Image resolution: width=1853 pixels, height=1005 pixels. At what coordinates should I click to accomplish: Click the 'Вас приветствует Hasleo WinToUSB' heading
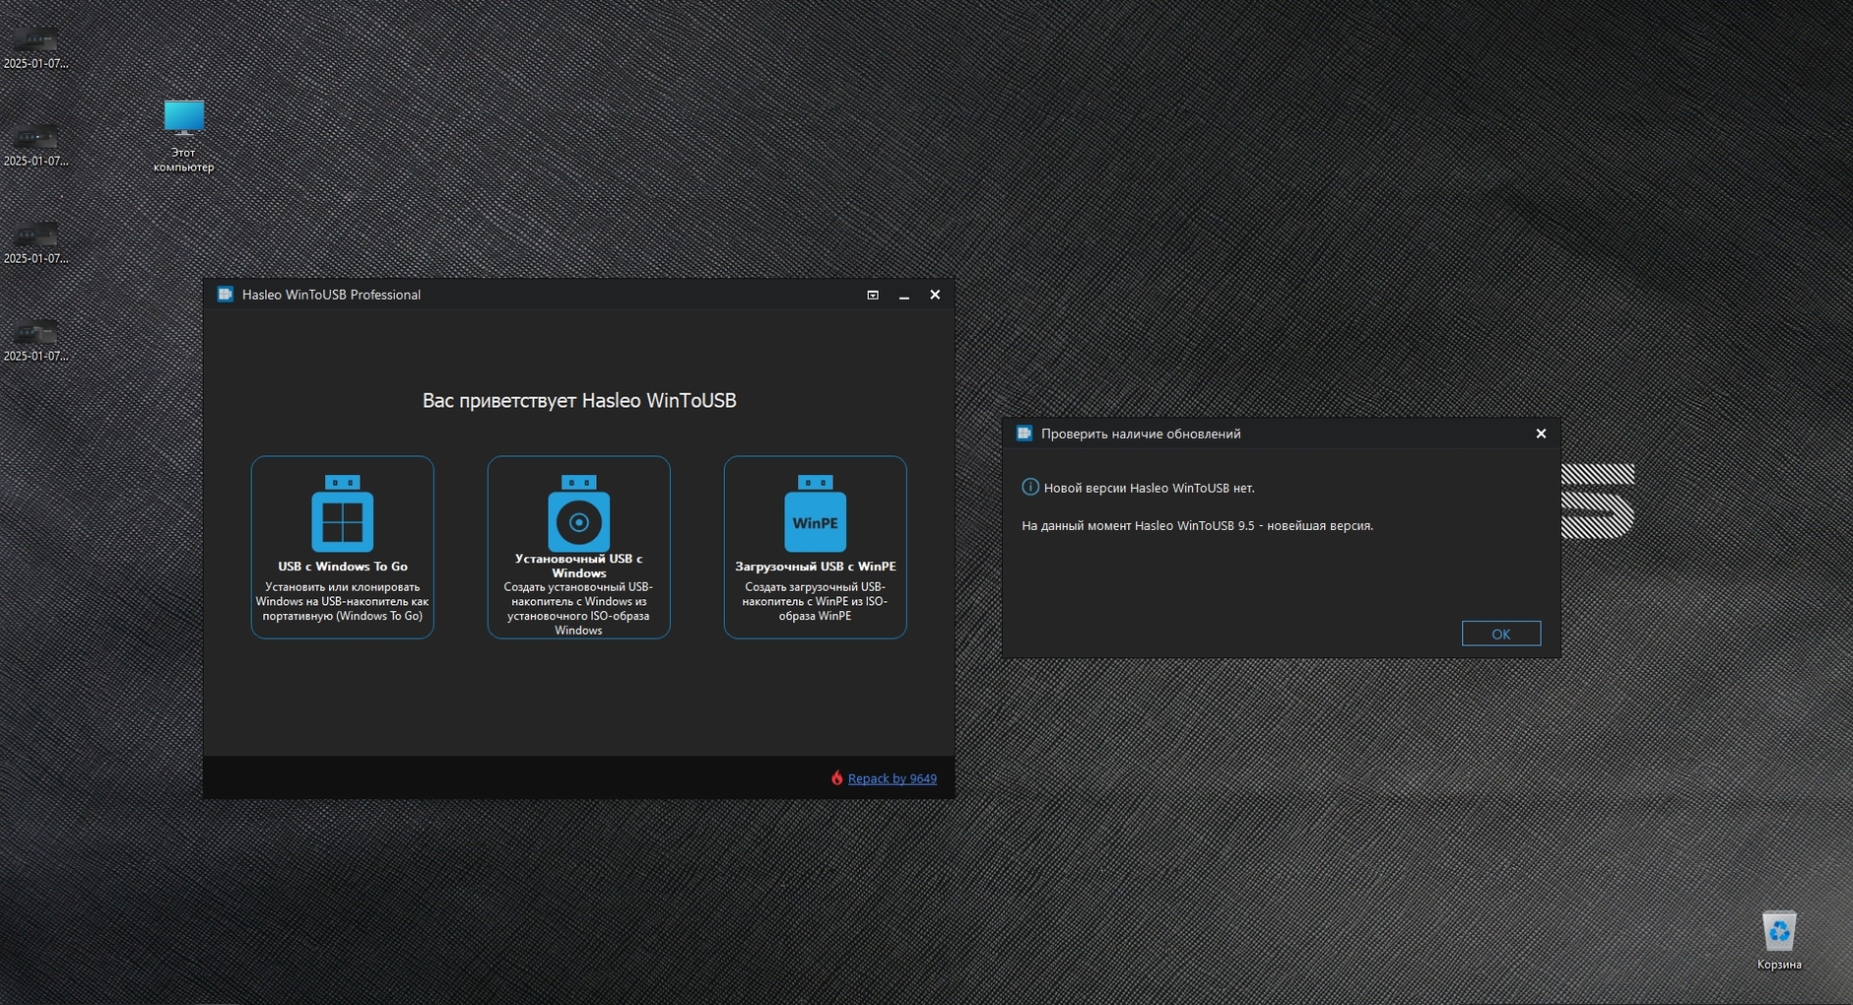pyautogui.click(x=579, y=400)
